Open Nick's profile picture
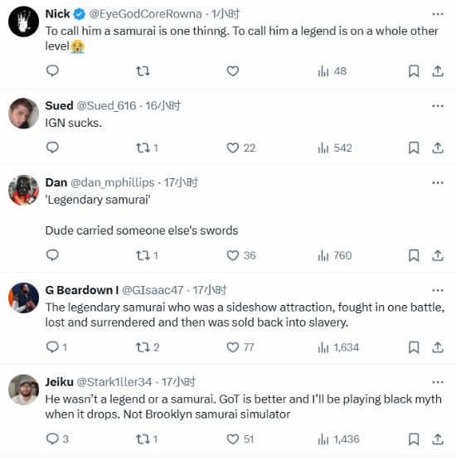 tap(23, 22)
